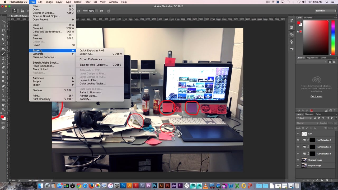The width and height of the screenshot is (338, 190).
Task: Click the Changed Image layer thumbnail
Action: (304, 160)
